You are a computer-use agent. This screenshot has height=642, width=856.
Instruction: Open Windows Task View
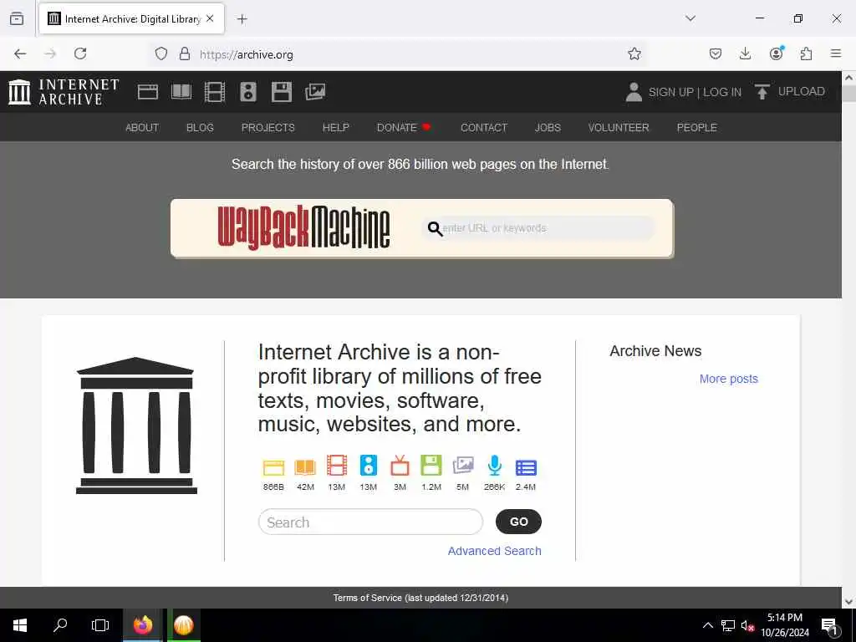[x=100, y=625]
